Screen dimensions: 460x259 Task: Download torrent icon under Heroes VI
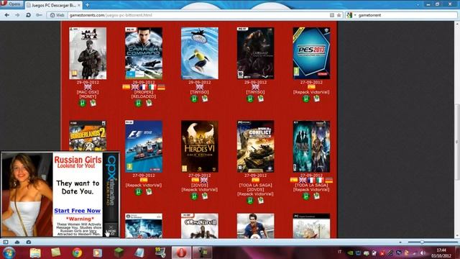[194, 196]
